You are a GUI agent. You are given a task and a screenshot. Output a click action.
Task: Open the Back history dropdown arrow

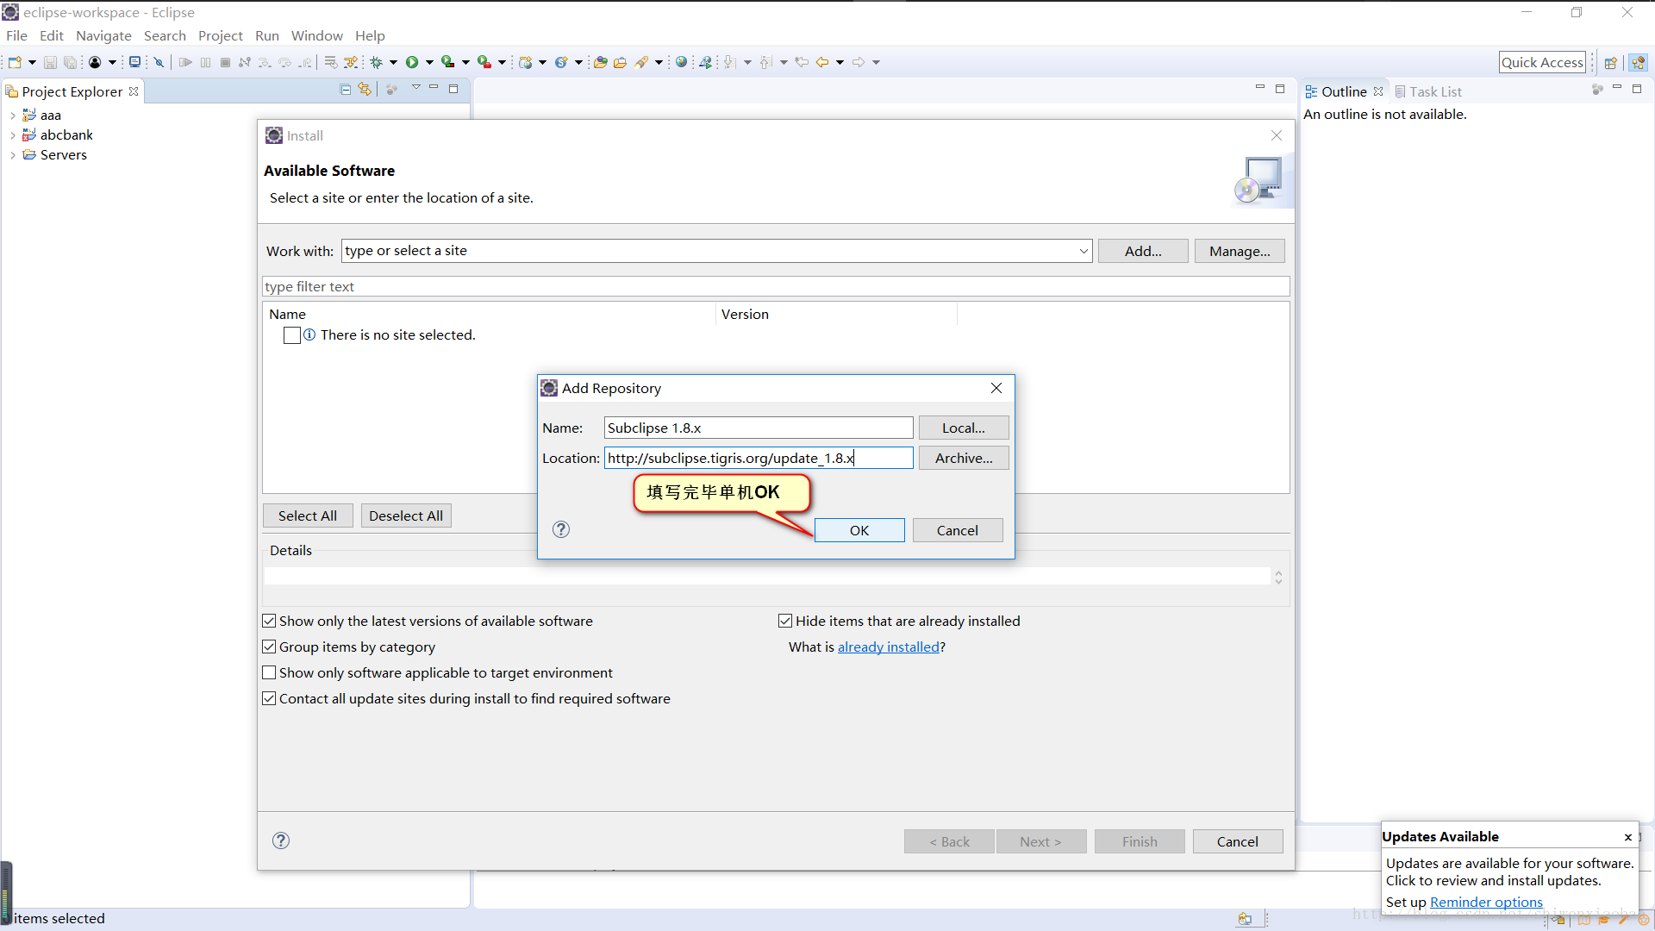coord(840,62)
